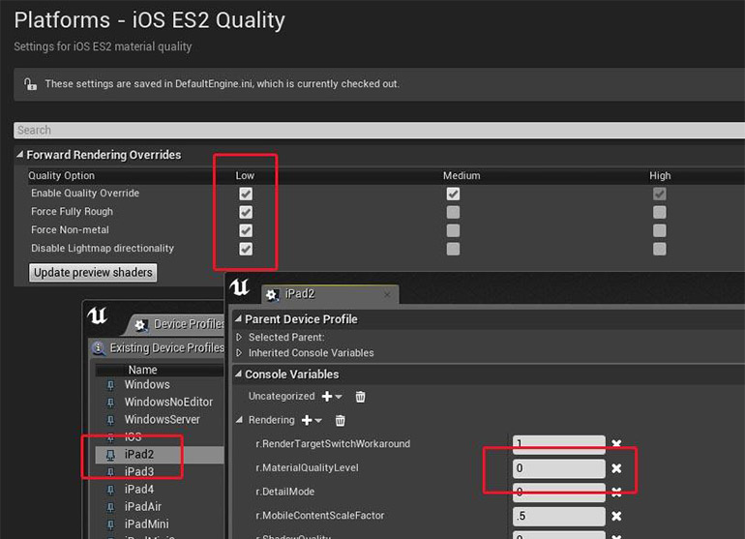Remove r.MobileContentScaleFactor variable

(616, 516)
